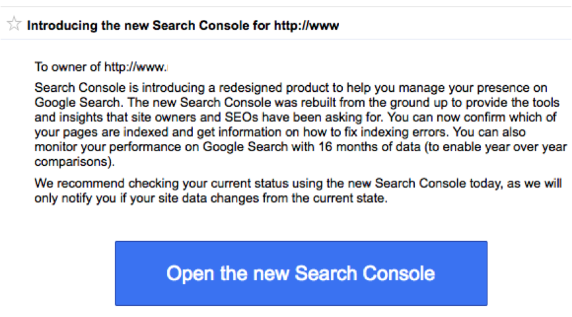This screenshot has width=572, height=317.
Task: Click 'Search Console' words in subject heading
Action: (x=211, y=26)
